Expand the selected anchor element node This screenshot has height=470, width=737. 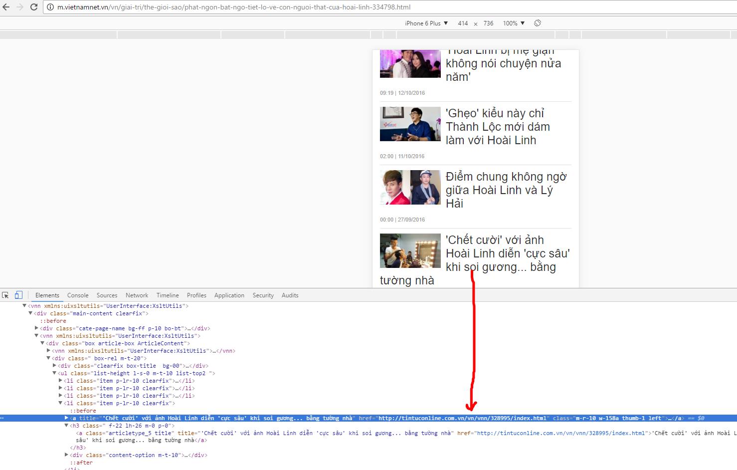(x=66, y=418)
